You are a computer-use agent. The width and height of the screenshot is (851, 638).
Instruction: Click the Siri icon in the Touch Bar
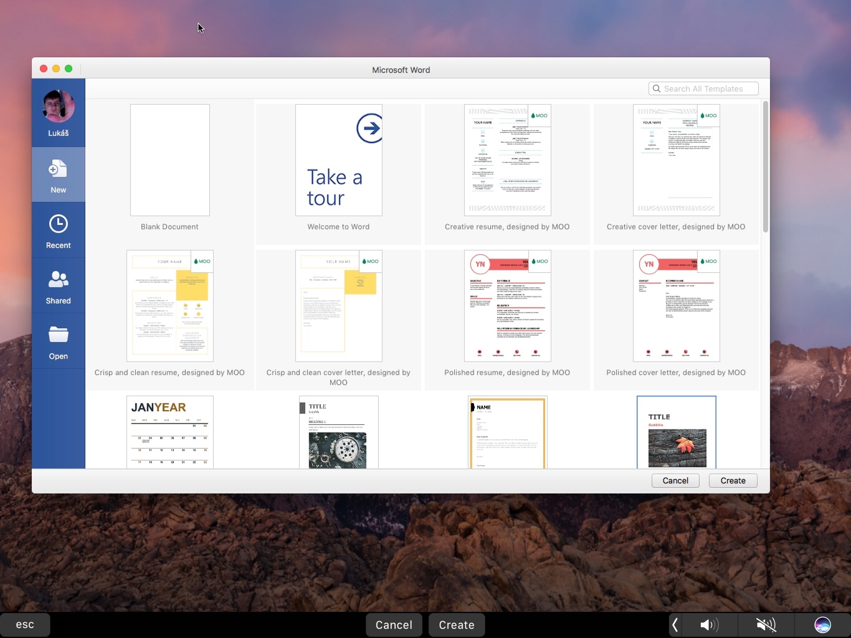pyautogui.click(x=823, y=625)
